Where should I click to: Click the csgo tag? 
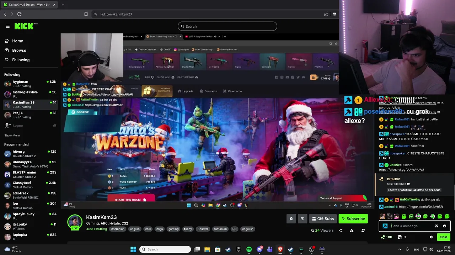click(x=160, y=229)
